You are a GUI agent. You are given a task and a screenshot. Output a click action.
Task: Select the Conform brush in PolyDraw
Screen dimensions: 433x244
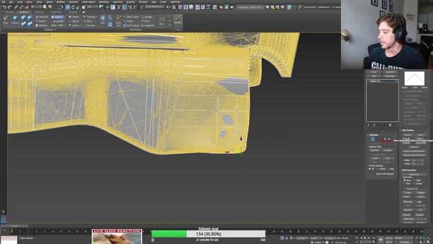point(15,20)
